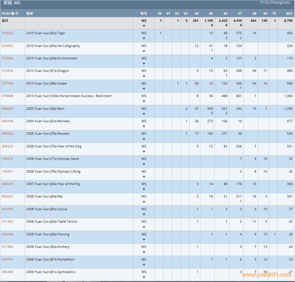Open PCGS number 515552 Tiger entry
295x282 pixels.
click(x=7, y=33)
